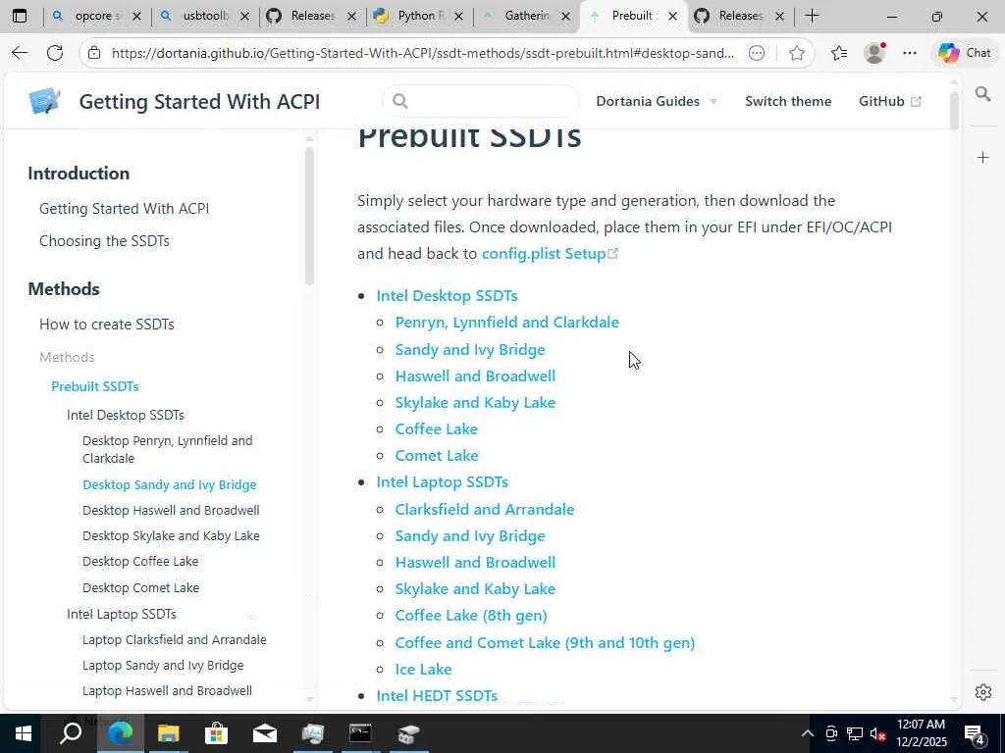Reload the page with the refresh icon
The width and height of the screenshot is (1005, 753).
pyautogui.click(x=55, y=53)
